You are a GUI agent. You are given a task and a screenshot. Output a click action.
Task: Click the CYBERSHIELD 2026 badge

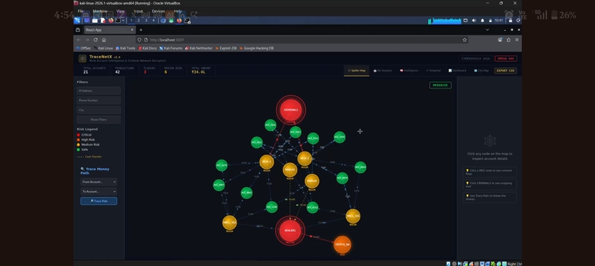click(476, 59)
